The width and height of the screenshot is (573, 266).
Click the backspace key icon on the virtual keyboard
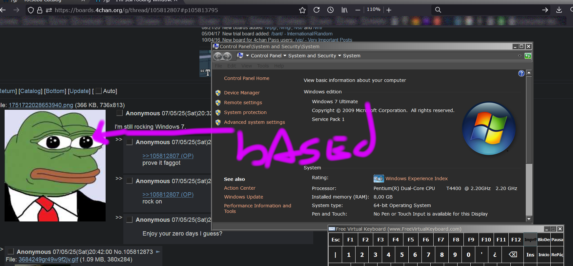coord(513,255)
